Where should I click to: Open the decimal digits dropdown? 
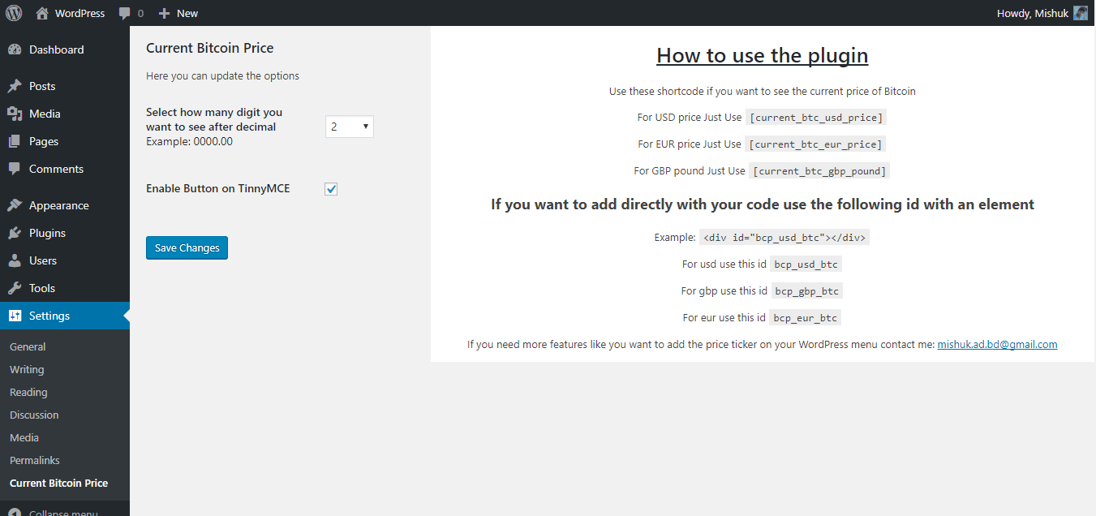(x=350, y=127)
